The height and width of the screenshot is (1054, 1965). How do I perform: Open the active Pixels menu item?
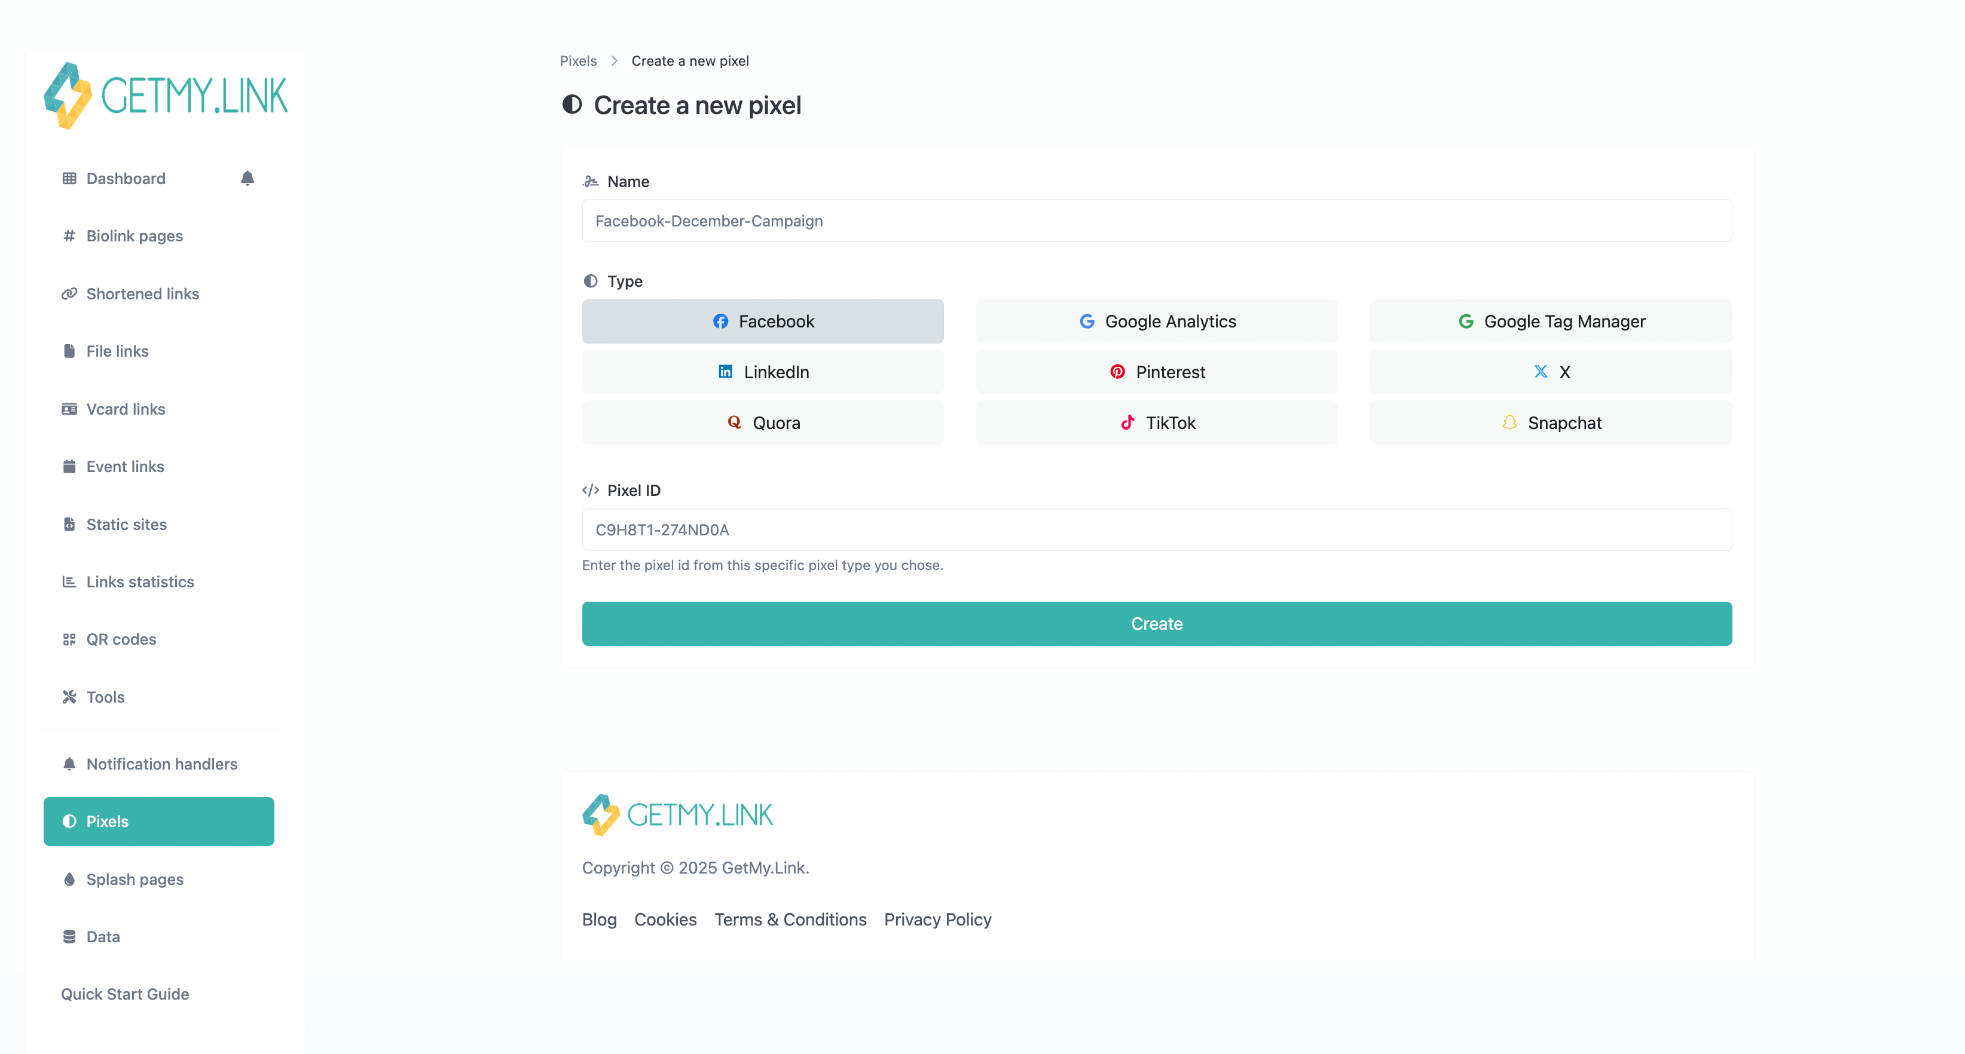coord(158,822)
